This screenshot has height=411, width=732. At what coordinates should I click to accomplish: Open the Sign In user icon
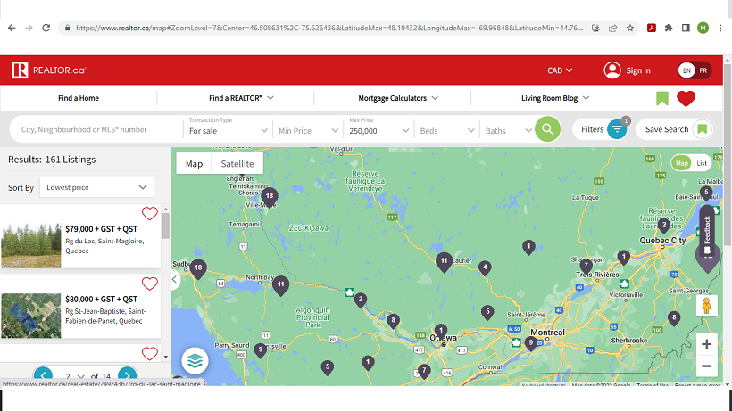pos(612,70)
